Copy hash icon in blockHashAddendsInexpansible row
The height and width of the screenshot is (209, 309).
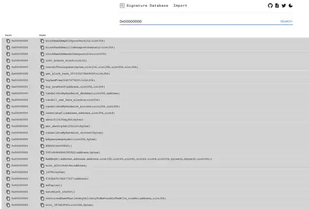8,54
